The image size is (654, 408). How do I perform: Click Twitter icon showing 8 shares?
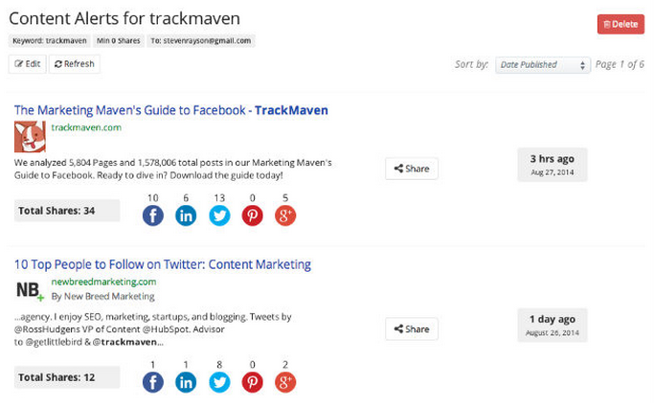pyautogui.click(x=219, y=382)
